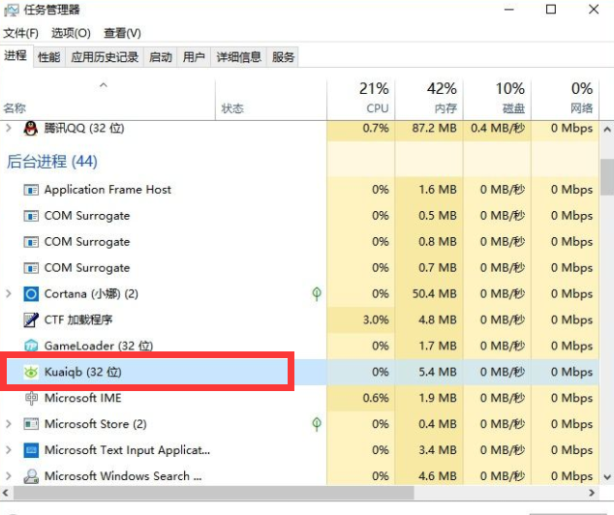Sort by the CPU column header
This screenshot has width=614, height=515.
360,98
